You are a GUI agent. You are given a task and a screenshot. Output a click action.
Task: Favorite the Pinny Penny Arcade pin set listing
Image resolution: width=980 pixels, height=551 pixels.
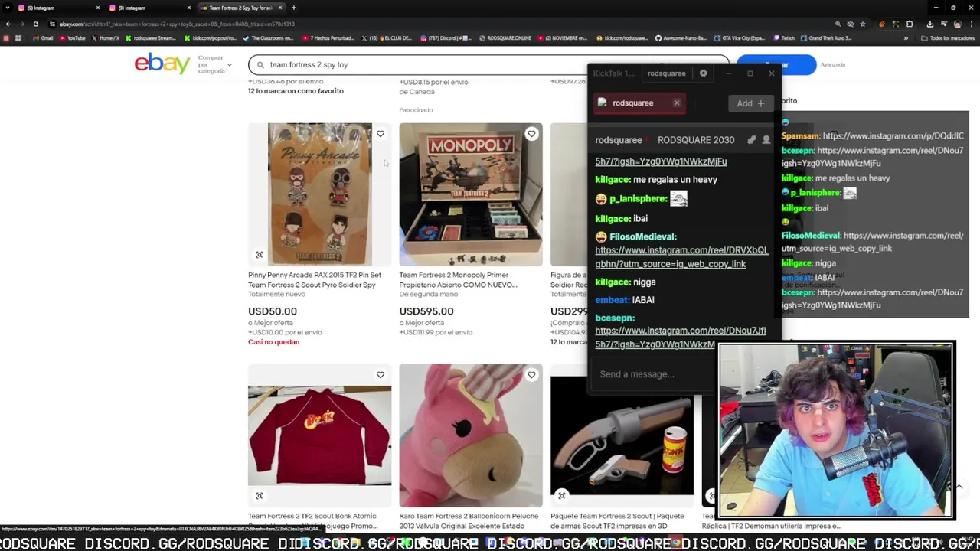point(381,134)
